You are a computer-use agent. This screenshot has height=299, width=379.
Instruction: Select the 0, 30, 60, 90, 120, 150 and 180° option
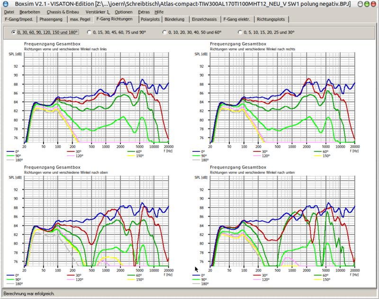click(x=13, y=32)
